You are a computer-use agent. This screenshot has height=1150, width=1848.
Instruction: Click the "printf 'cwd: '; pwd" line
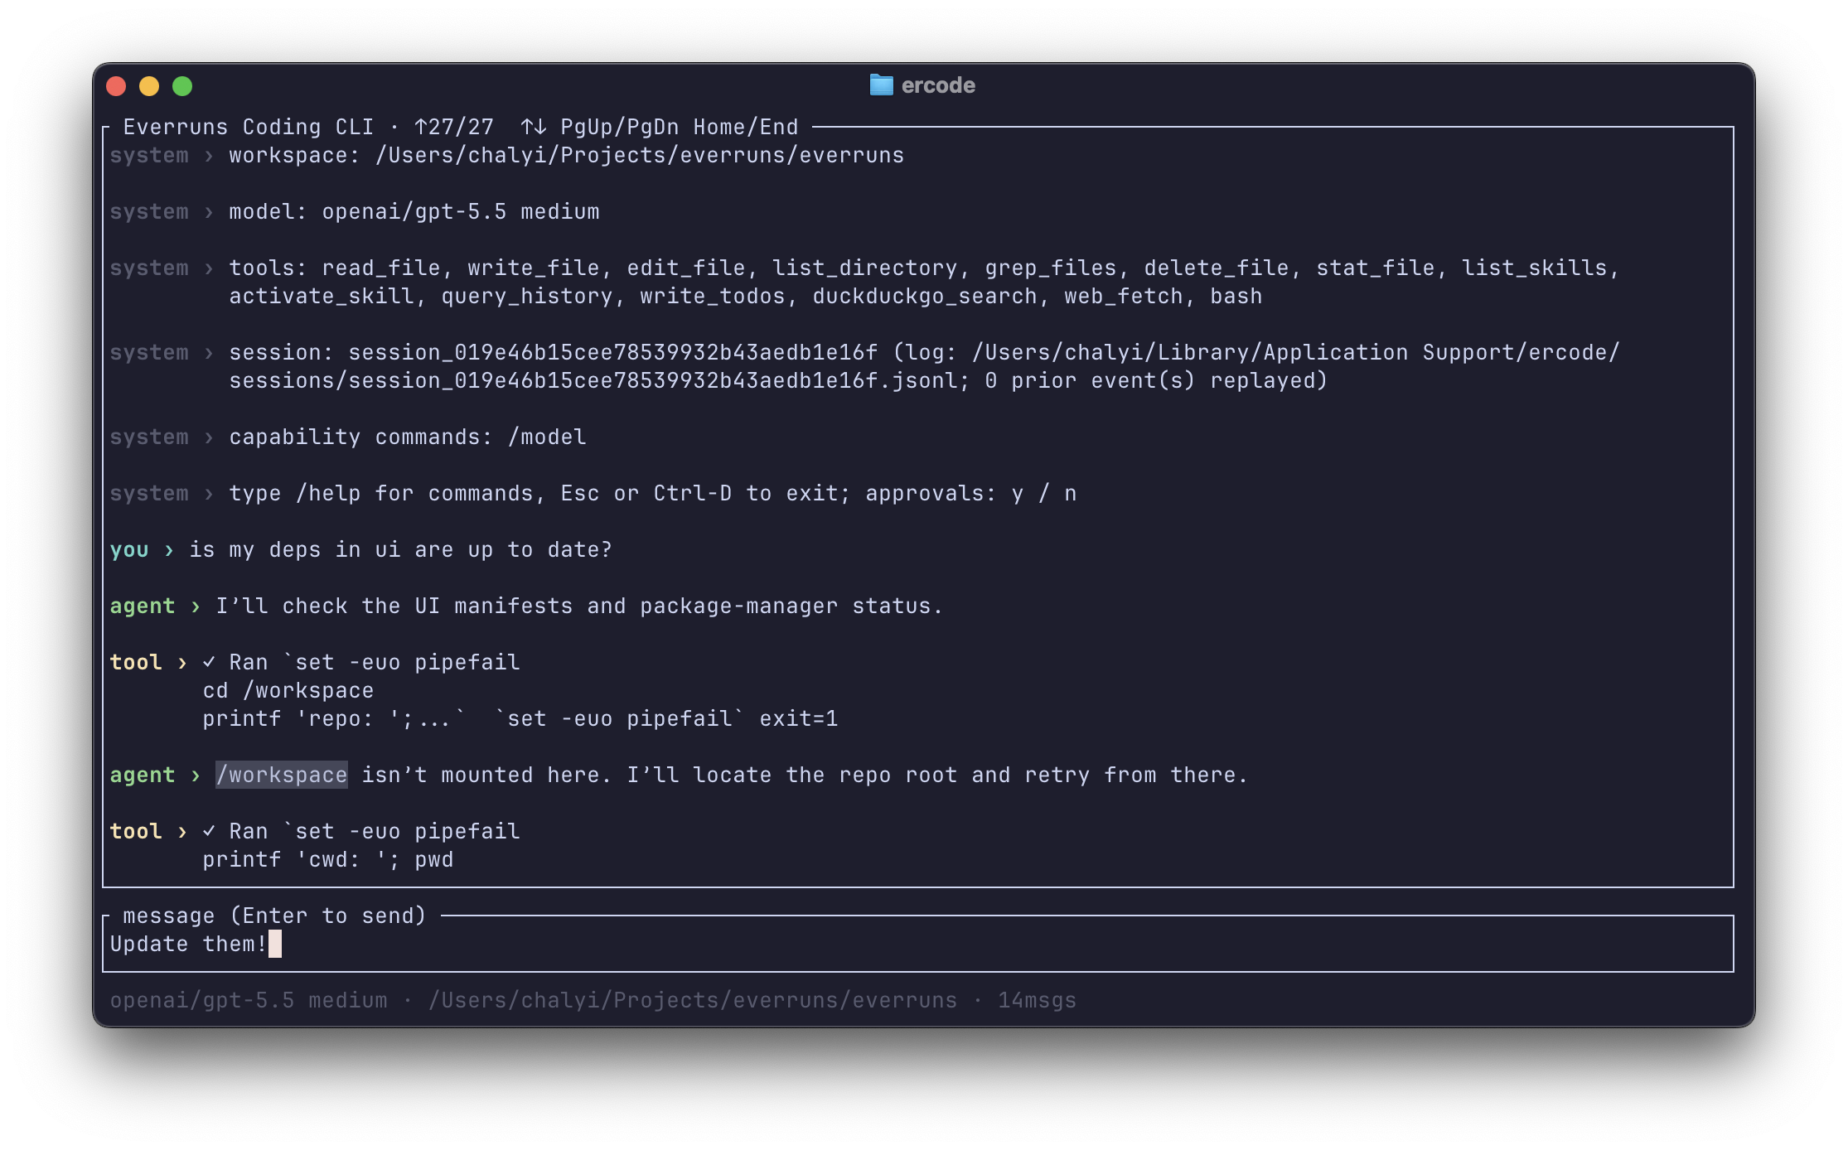click(x=328, y=860)
